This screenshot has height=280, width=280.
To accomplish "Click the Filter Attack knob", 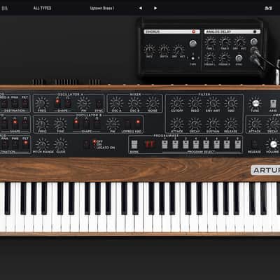I will (x=176, y=124).
